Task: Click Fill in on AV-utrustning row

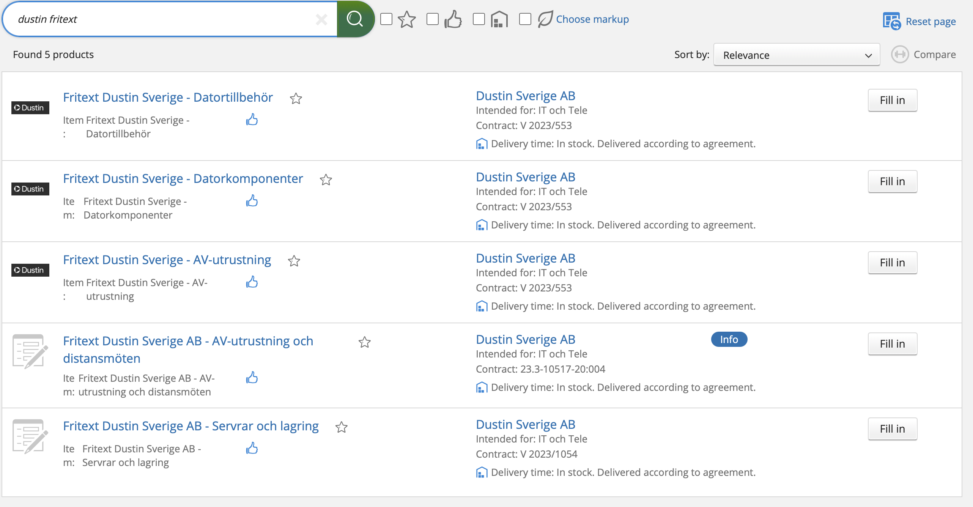Action: (x=892, y=262)
